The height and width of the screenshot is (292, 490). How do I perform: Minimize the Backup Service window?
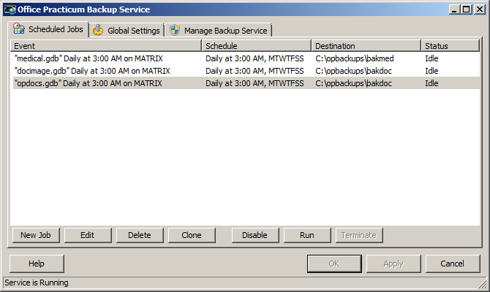click(454, 9)
